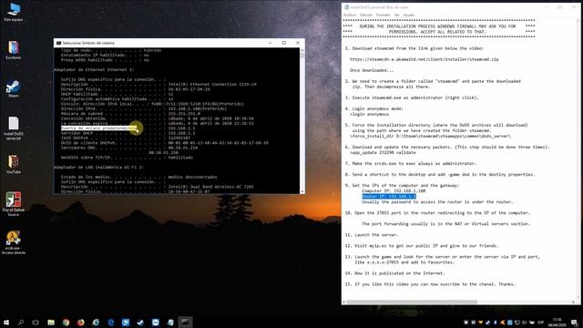
Task: Click the 'Puerta de enlace predeterminada' line in Command Prompt
Action: click(x=128, y=128)
